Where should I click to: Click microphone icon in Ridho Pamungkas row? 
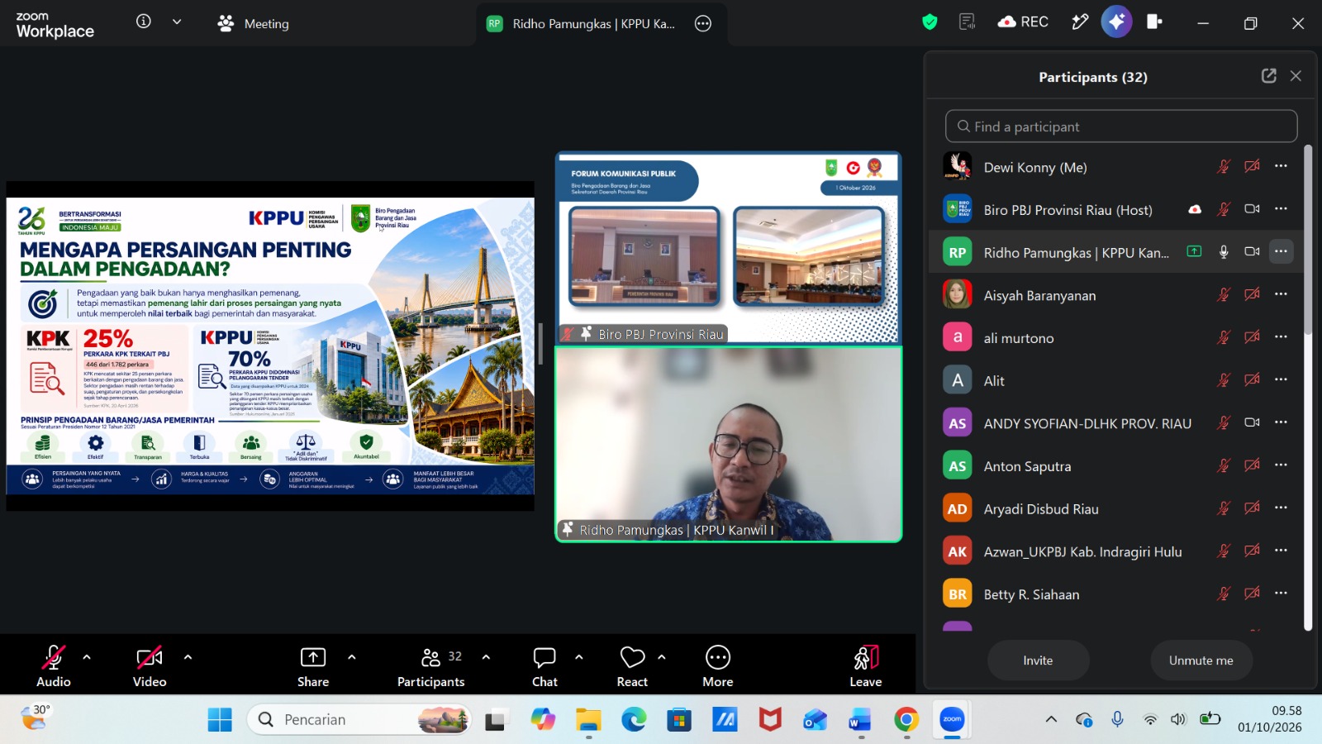coord(1224,252)
